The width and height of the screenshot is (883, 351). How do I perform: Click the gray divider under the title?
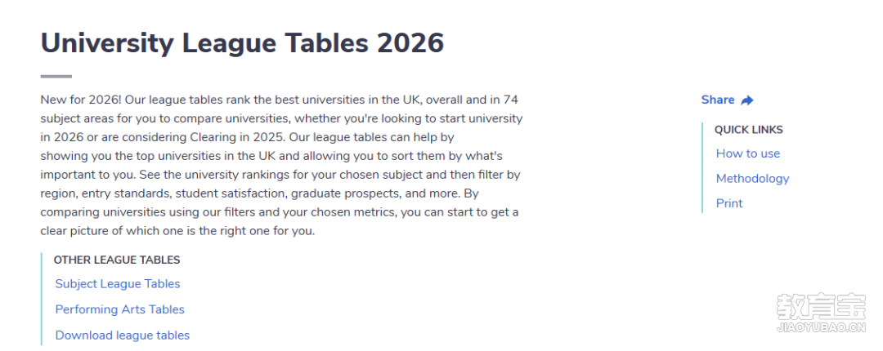click(x=56, y=77)
